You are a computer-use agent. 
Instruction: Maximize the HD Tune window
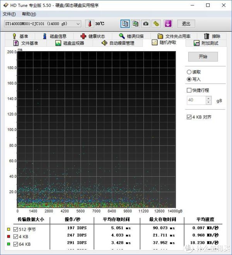(208, 5)
